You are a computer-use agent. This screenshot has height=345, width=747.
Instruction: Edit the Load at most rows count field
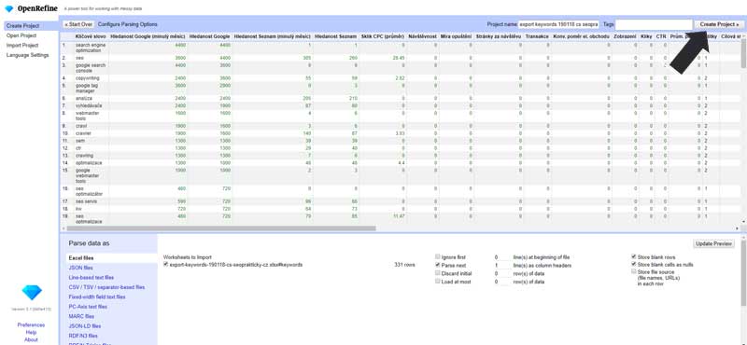click(x=501, y=282)
